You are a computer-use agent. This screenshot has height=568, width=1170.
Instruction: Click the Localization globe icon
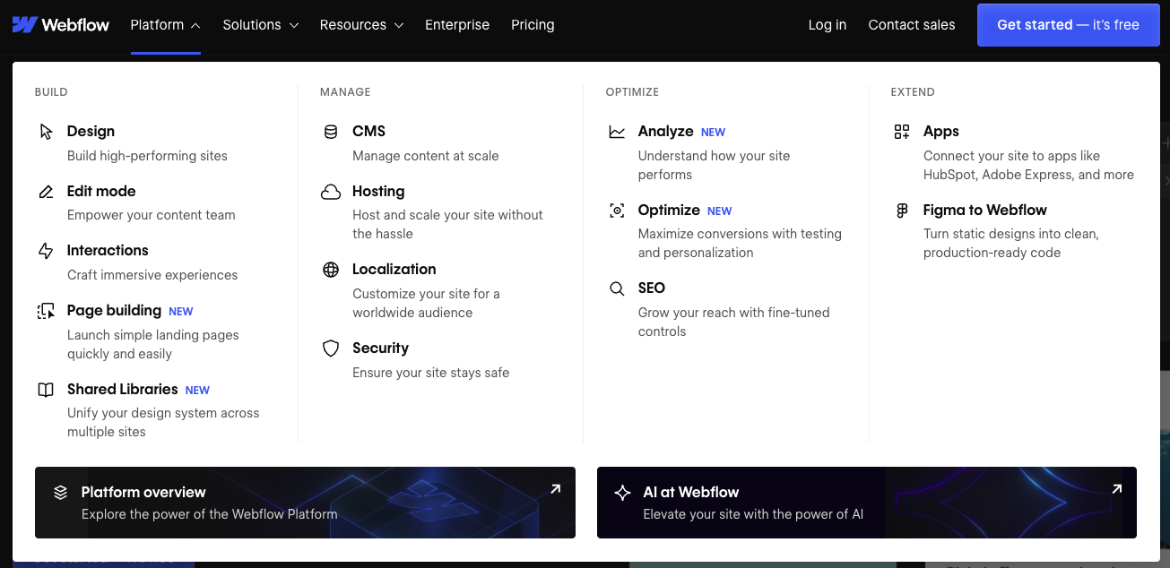pos(331,270)
